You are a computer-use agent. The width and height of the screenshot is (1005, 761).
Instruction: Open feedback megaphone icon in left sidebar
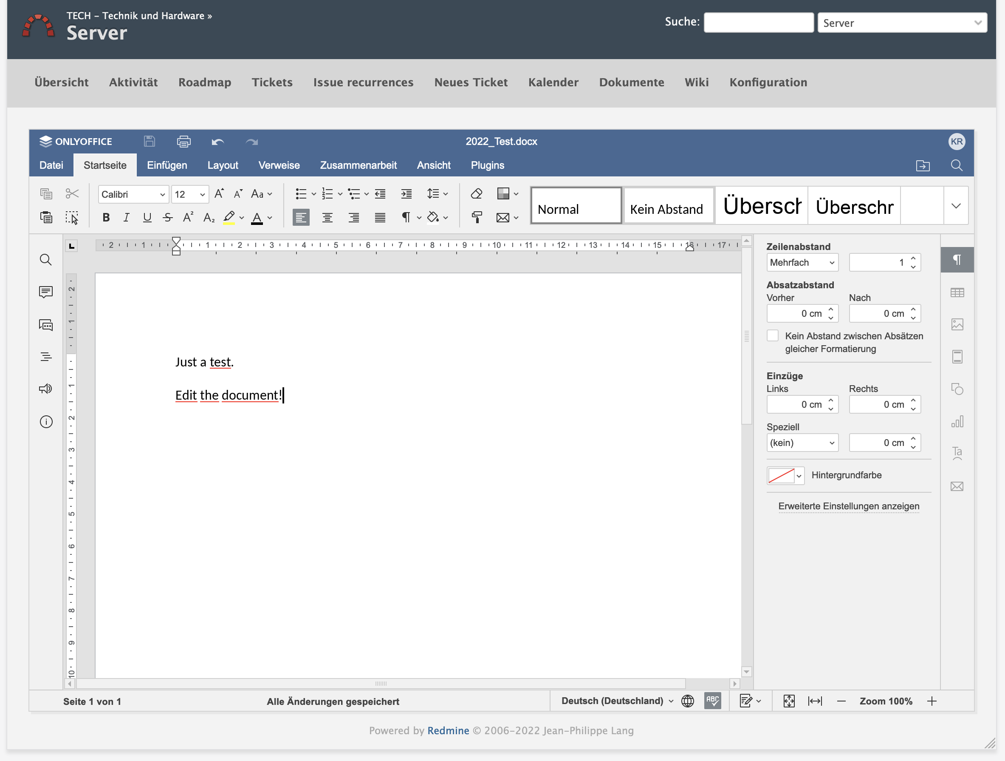(x=46, y=389)
